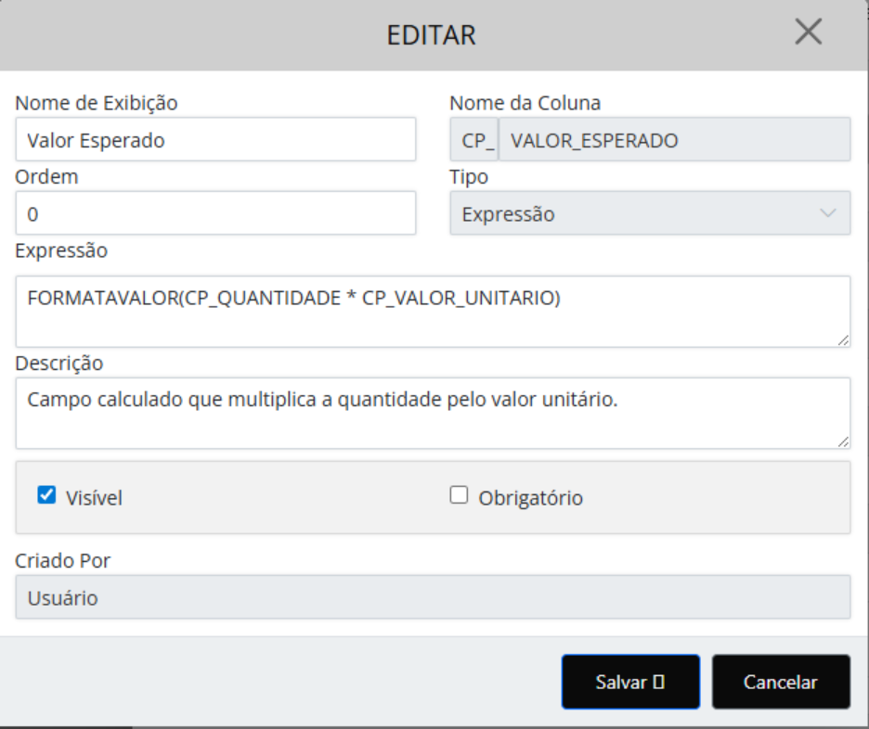
Task: Check the Visível checkbox
Action: pos(46,496)
